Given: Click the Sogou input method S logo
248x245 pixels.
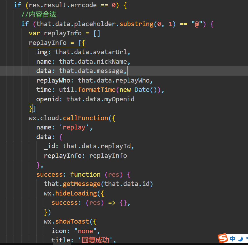Looking at the screenshot, I should 223,238.
